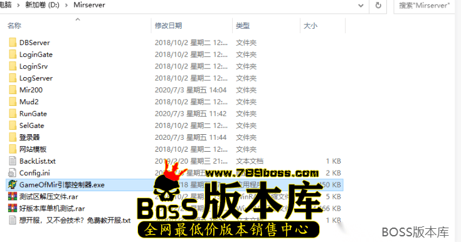Screen dimensions: 461x242
Task: Click the LogServer folder icon
Action: tap(13, 78)
